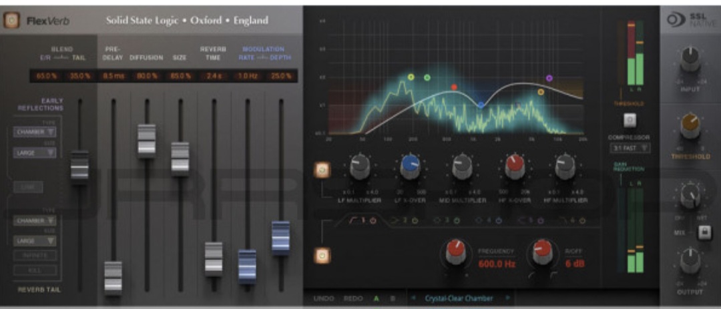The height and width of the screenshot is (309, 721).
Task: Toggle power icon for EQ band 3
Action: coord(457,221)
